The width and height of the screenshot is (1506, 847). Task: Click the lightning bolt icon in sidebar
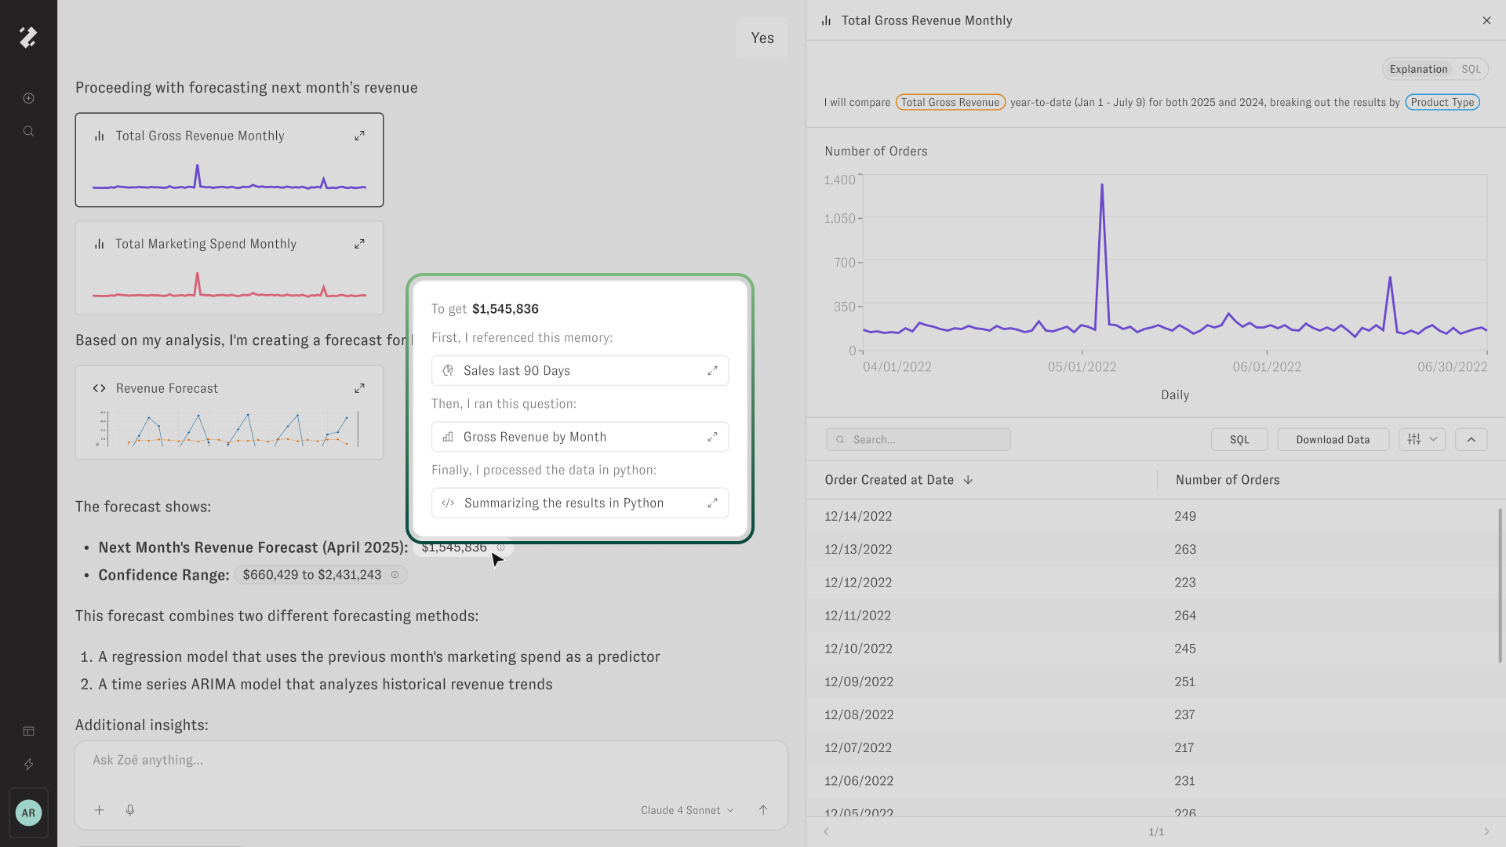29,764
